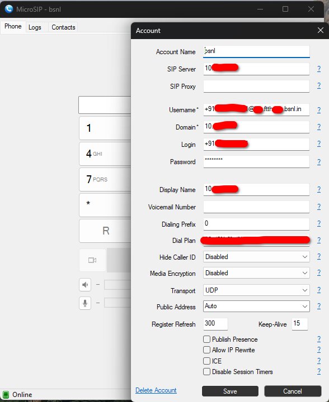Screen dimensions: 329x402
Task: Open help for SIP Server field
Action: (x=319, y=69)
